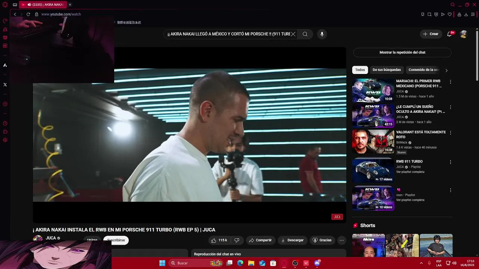Open History clock icon in sidebar

coord(5,124)
